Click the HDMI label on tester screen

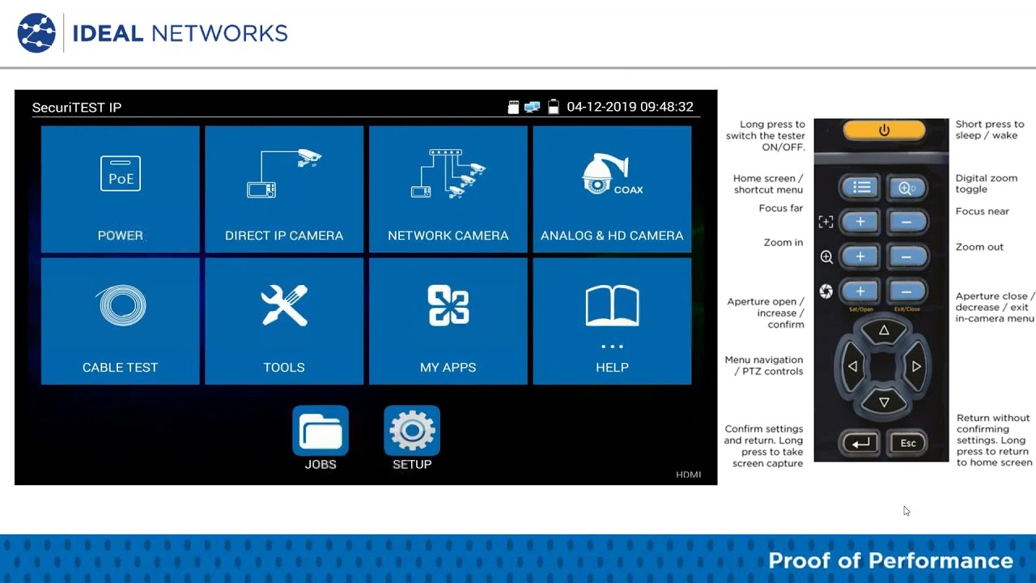[689, 474]
